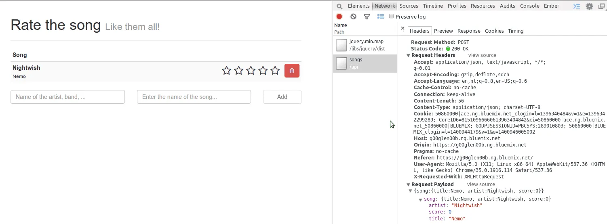607x224 pixels.
Task: Focus the artist name input field
Action: [x=67, y=97]
